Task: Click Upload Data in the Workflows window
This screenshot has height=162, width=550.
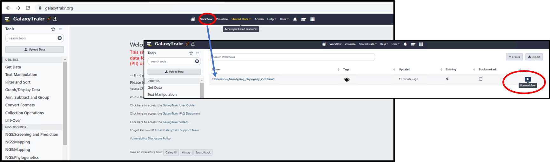Action: coord(174,72)
